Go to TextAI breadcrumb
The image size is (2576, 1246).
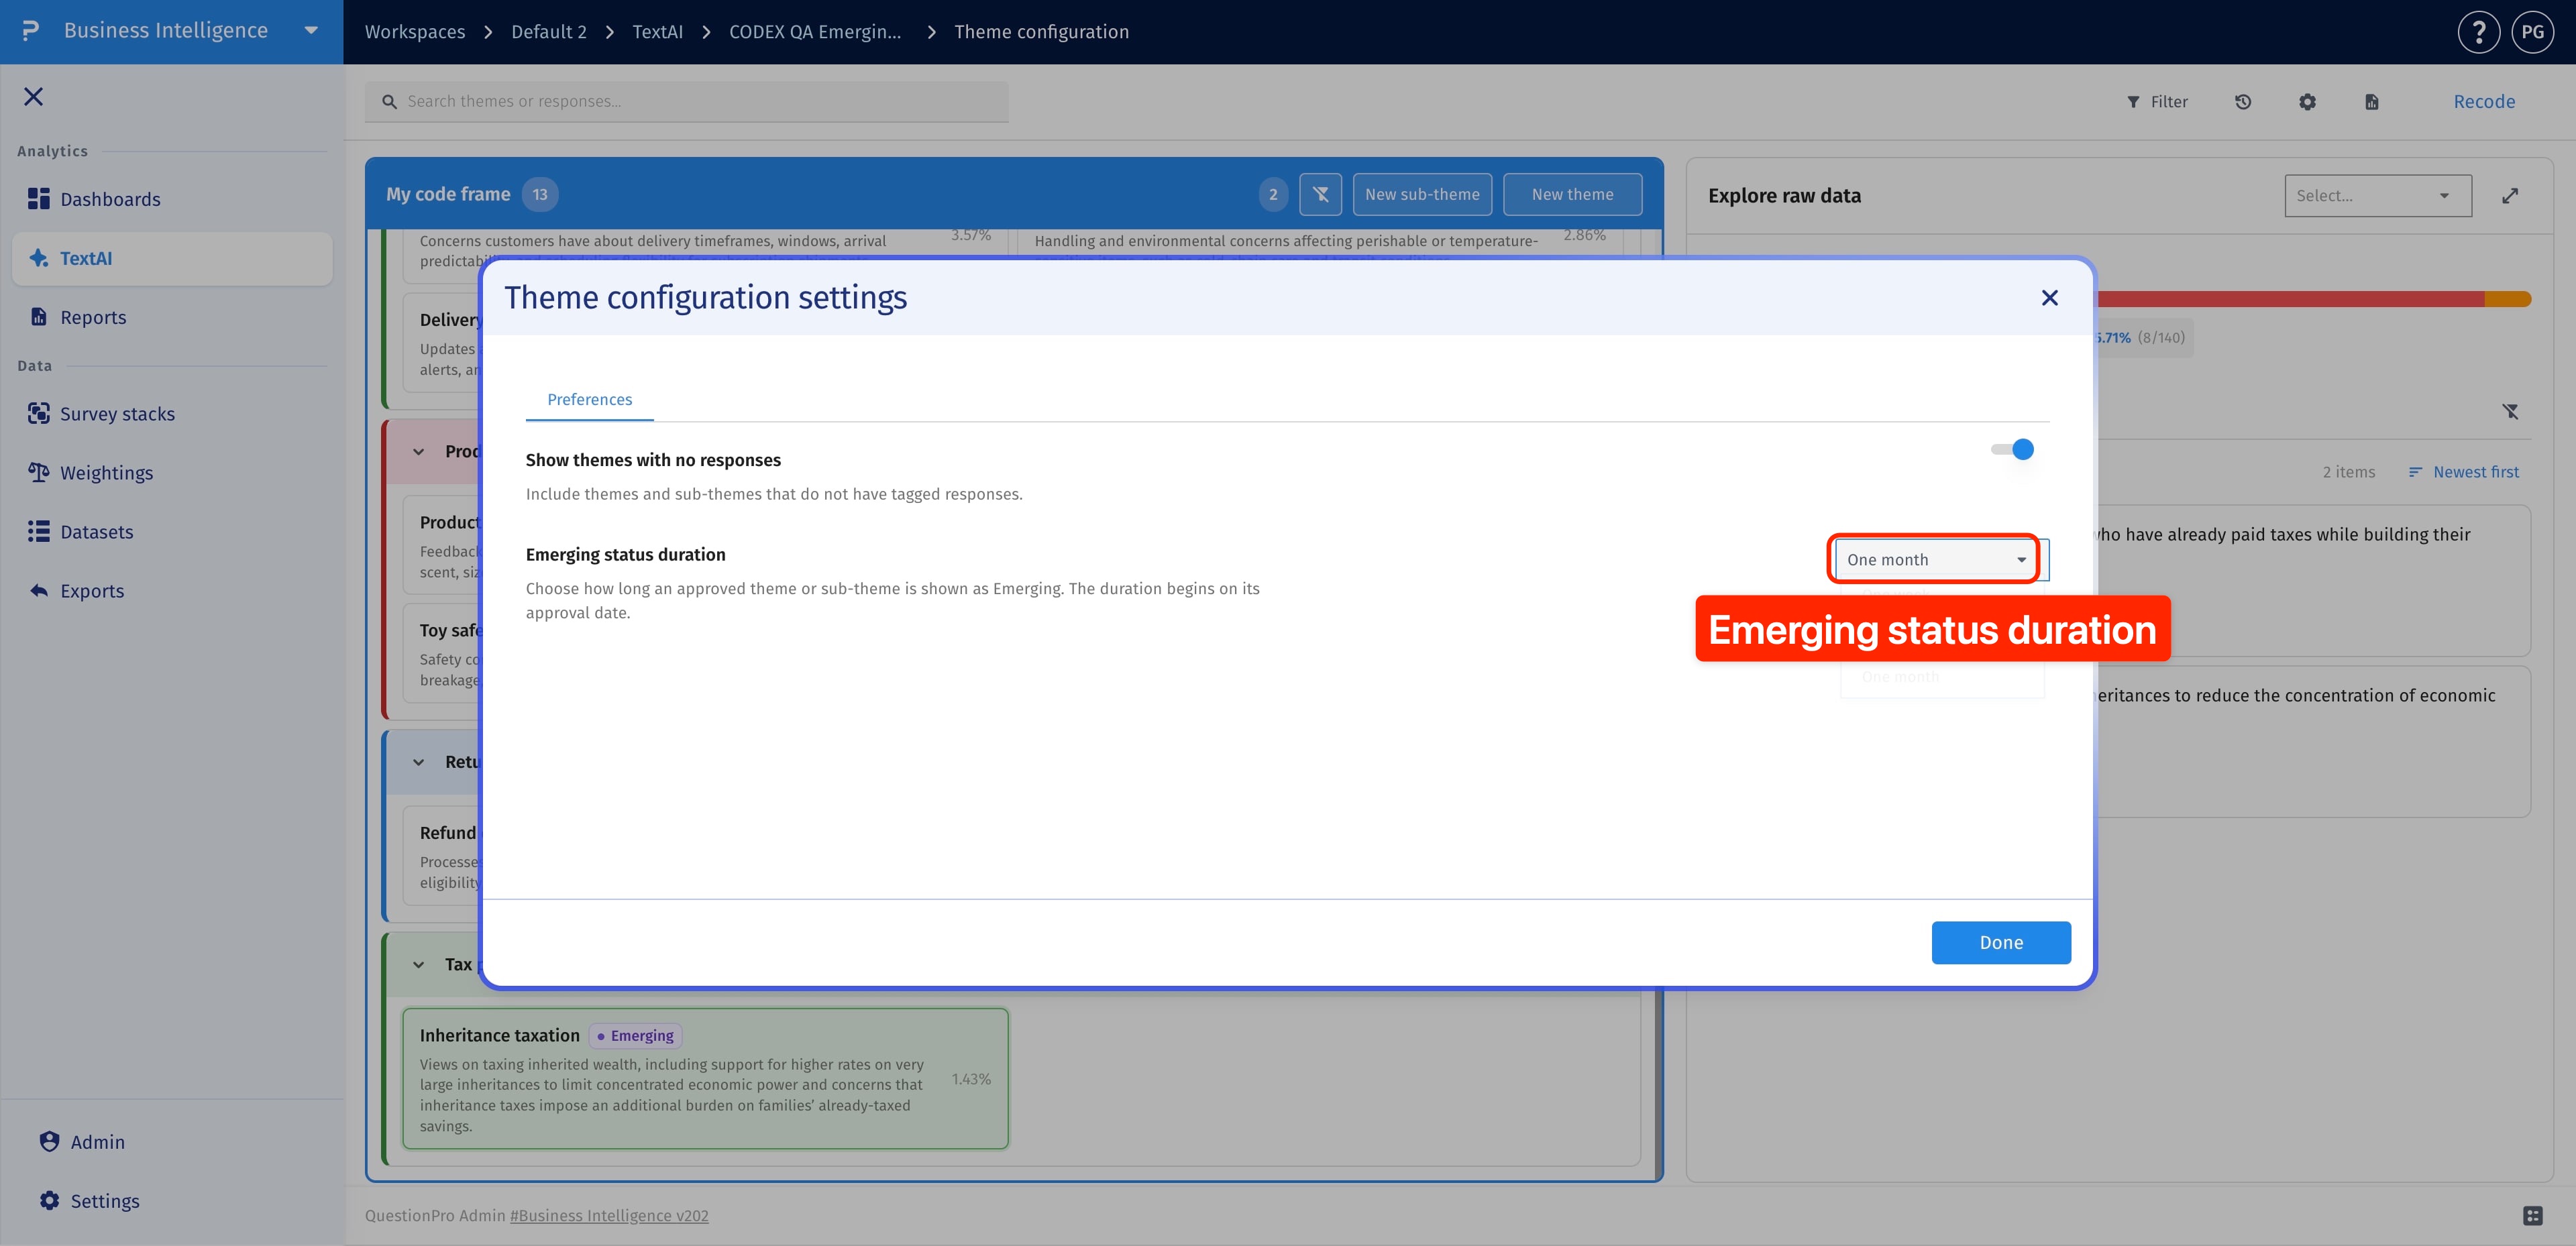point(658,32)
